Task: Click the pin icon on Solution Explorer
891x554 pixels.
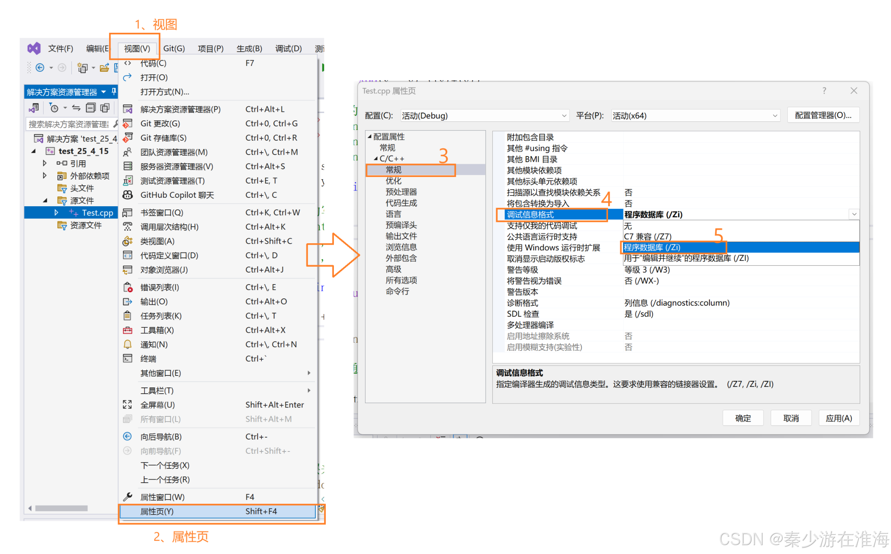Action: point(113,91)
